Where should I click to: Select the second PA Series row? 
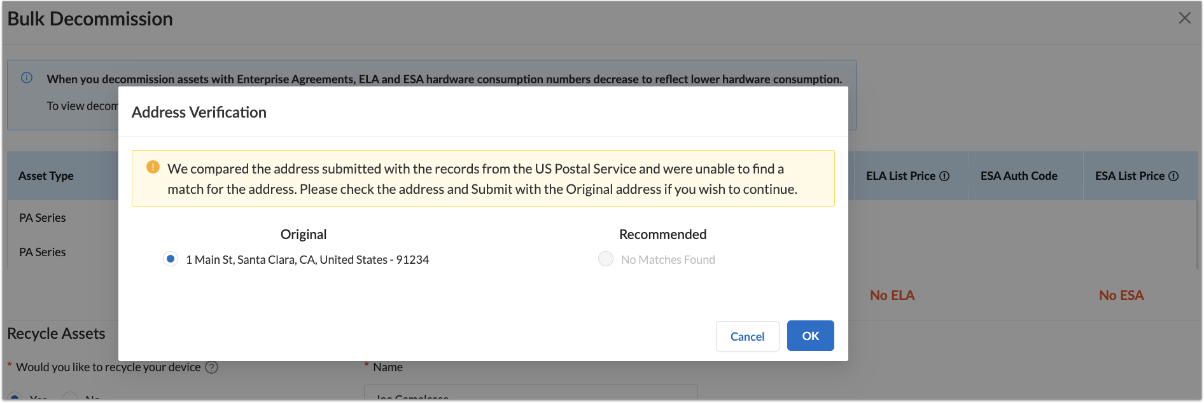click(43, 252)
